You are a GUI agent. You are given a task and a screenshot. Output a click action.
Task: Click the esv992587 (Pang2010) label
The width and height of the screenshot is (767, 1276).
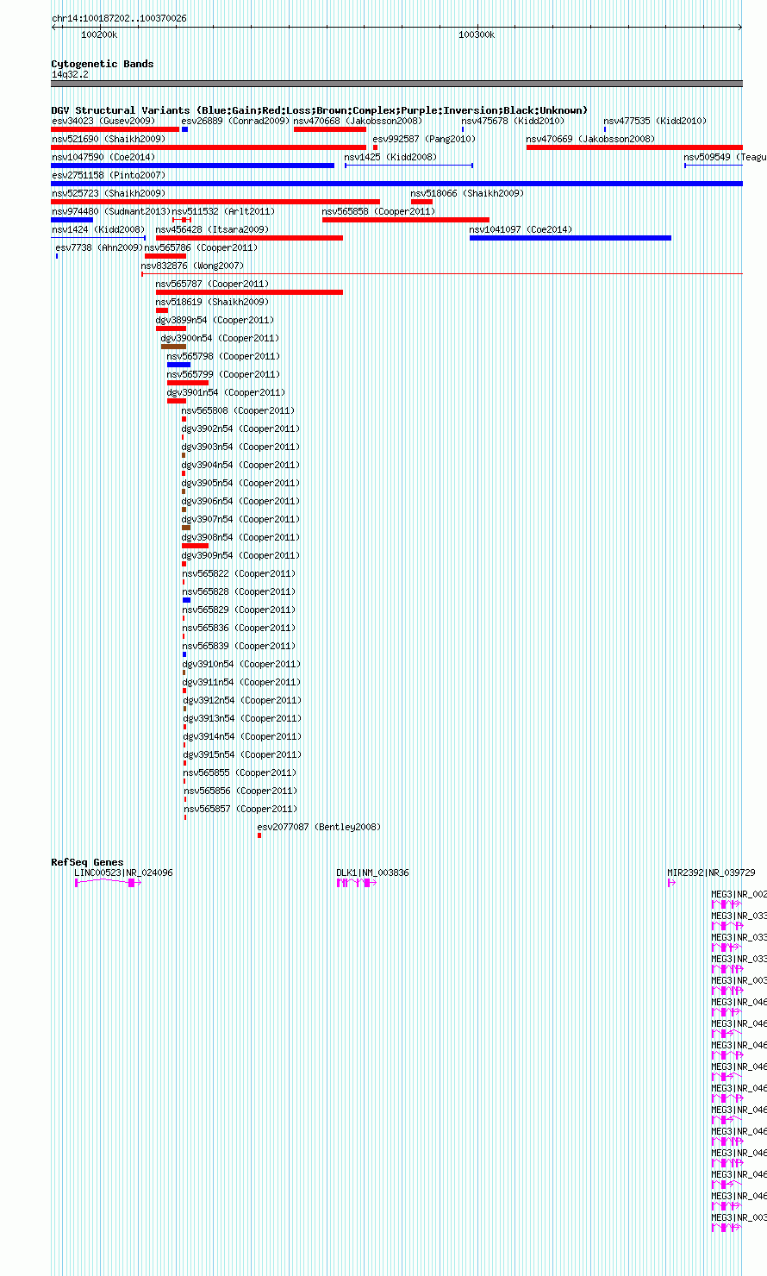point(424,139)
